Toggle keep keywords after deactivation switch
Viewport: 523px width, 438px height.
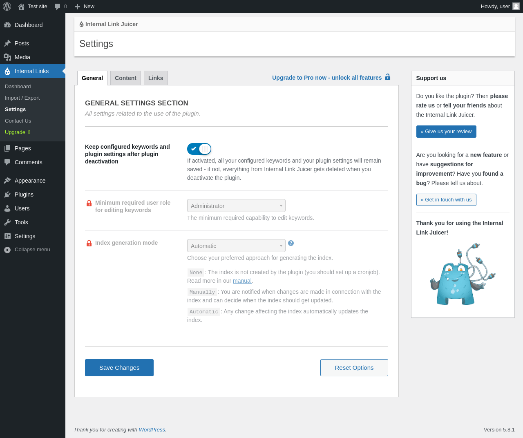pyautogui.click(x=199, y=149)
